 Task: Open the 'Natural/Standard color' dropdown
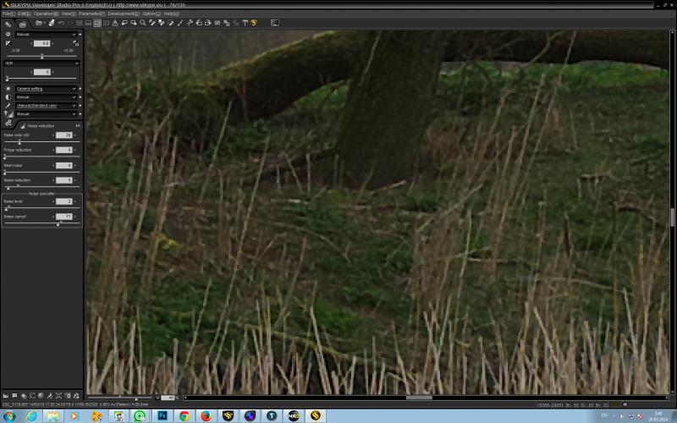(46, 106)
